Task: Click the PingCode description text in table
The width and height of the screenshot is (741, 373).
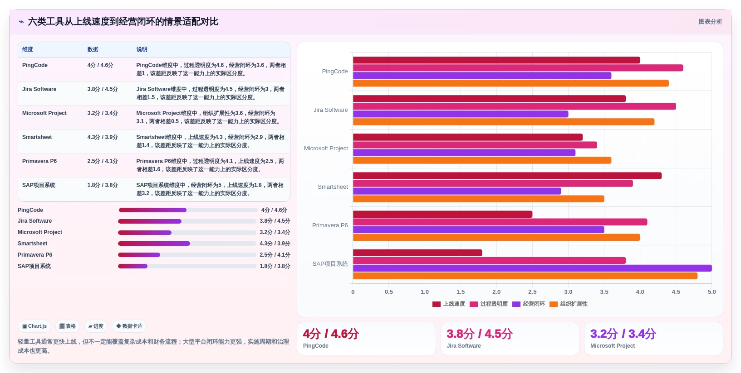Action: [x=211, y=69]
